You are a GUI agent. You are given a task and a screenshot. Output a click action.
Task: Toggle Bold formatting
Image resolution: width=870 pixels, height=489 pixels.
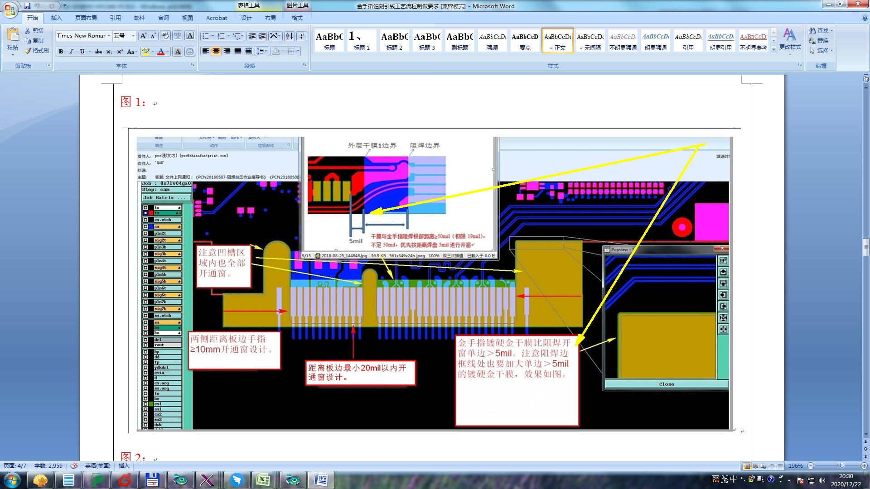61,52
